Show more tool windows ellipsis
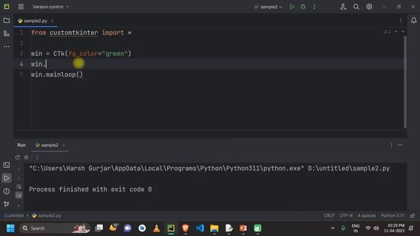420x236 pixels. (7, 47)
